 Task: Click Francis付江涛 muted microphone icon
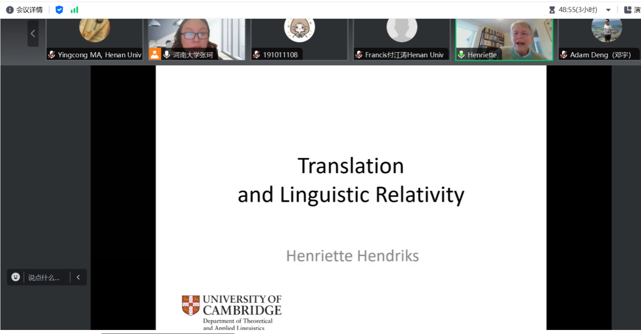pos(359,55)
